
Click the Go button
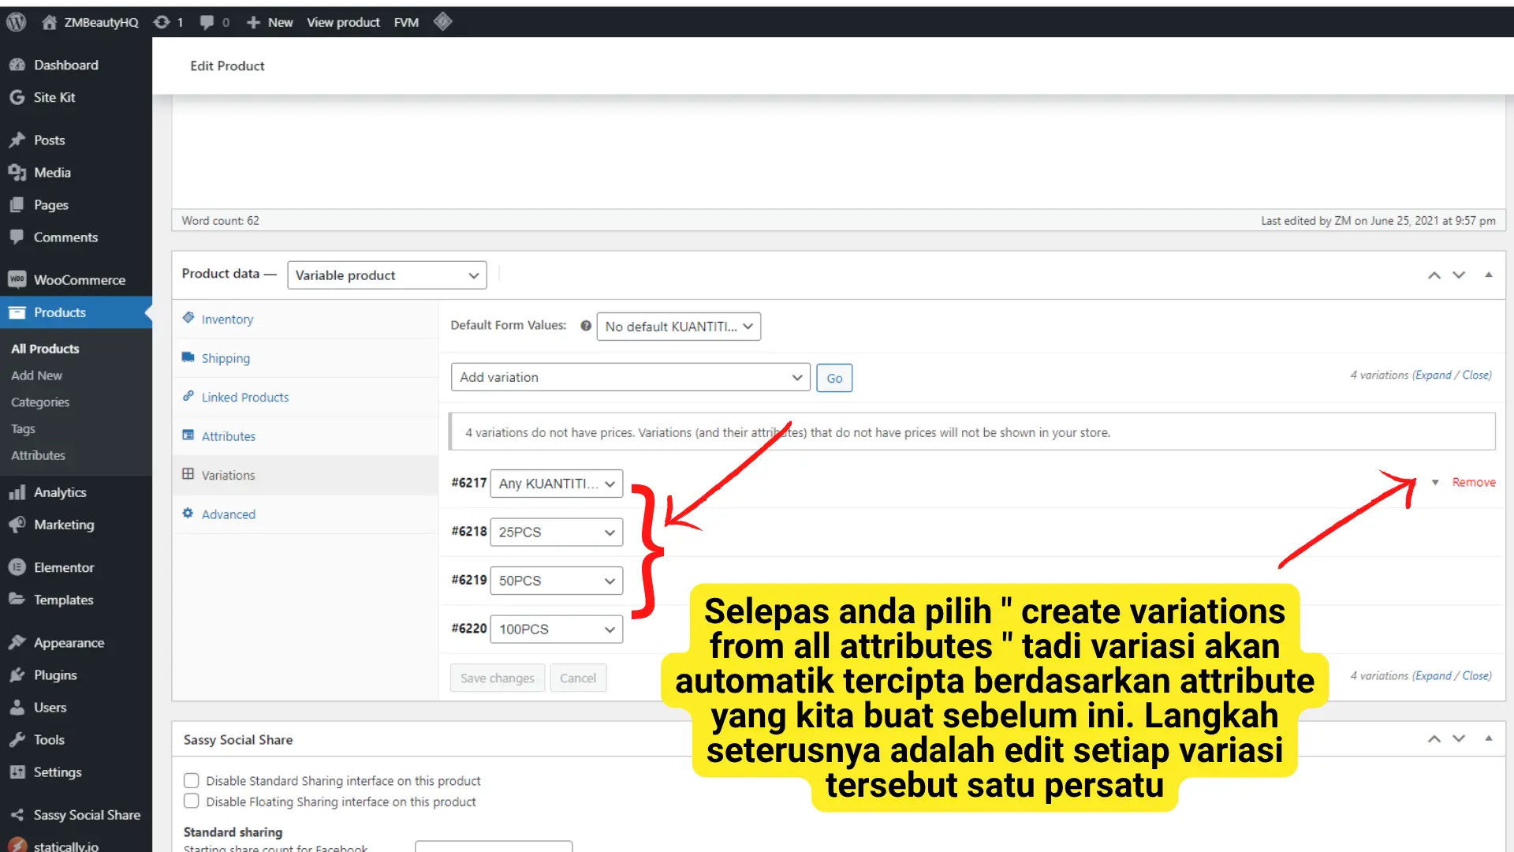tap(834, 378)
